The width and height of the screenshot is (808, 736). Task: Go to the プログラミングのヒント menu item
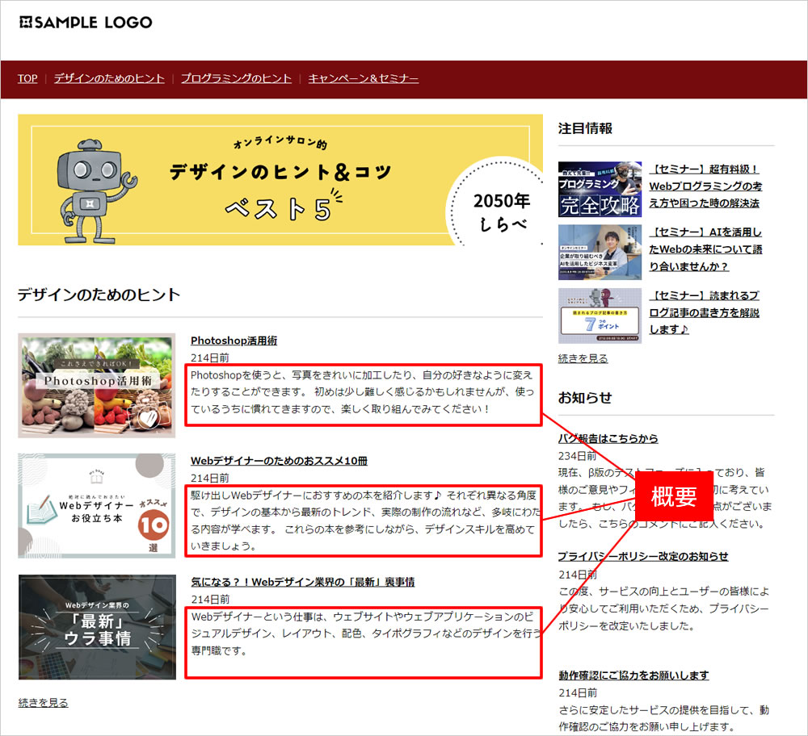tap(236, 78)
